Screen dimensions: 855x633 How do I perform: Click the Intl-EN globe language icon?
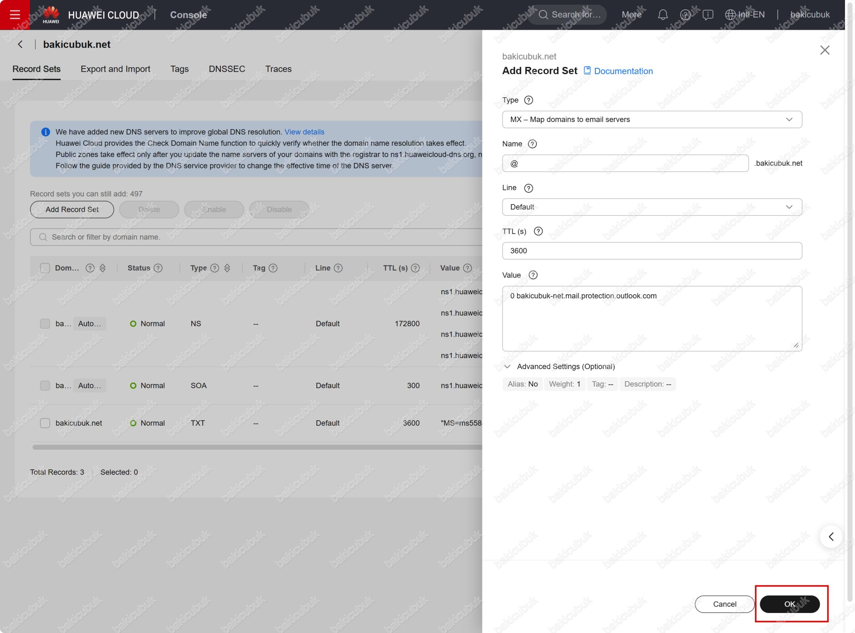point(730,15)
